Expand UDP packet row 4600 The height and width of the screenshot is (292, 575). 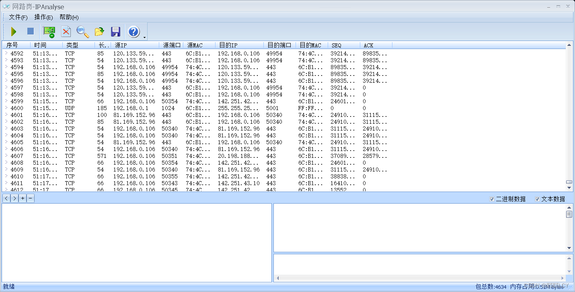(x=6, y=108)
